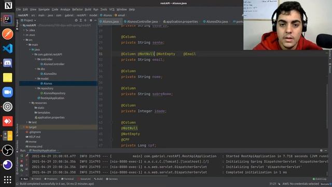This screenshot has width=332, height=187.
Task: Click expand all icon in Project panel
Action: [81, 20]
